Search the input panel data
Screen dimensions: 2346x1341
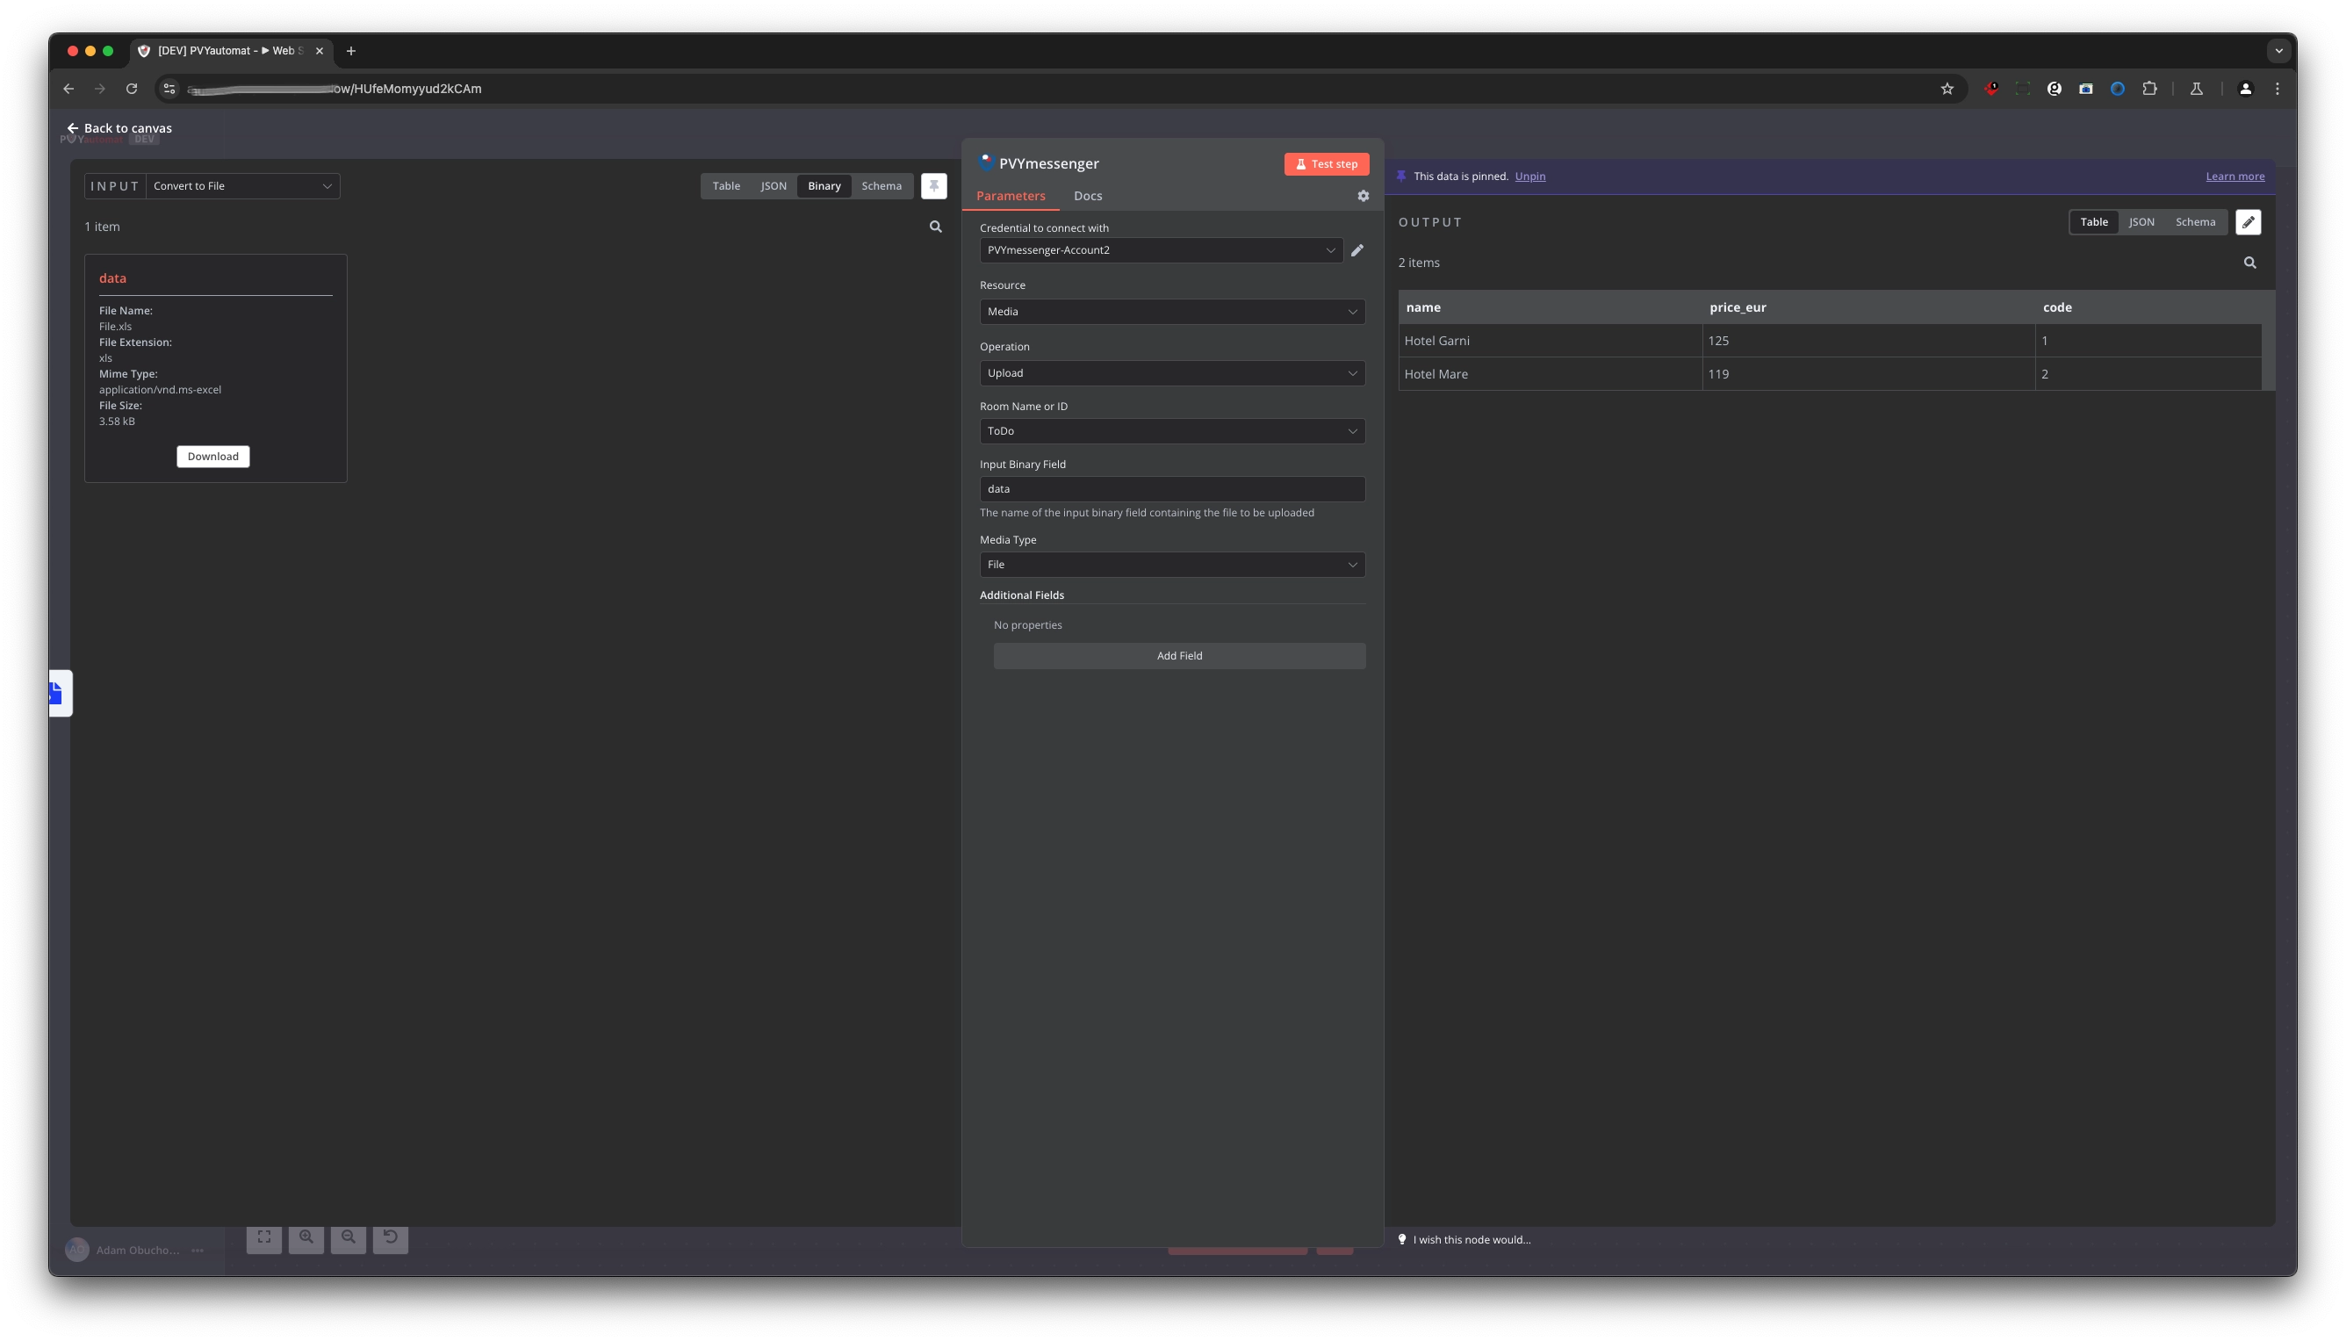coord(935,227)
